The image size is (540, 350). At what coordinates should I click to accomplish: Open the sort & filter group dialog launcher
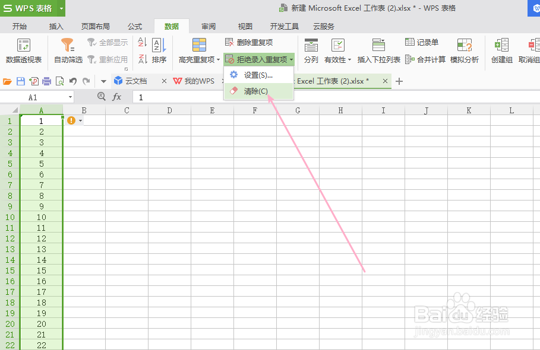(x=127, y=69)
